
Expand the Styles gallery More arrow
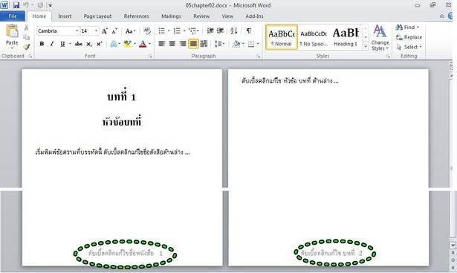pos(366,46)
